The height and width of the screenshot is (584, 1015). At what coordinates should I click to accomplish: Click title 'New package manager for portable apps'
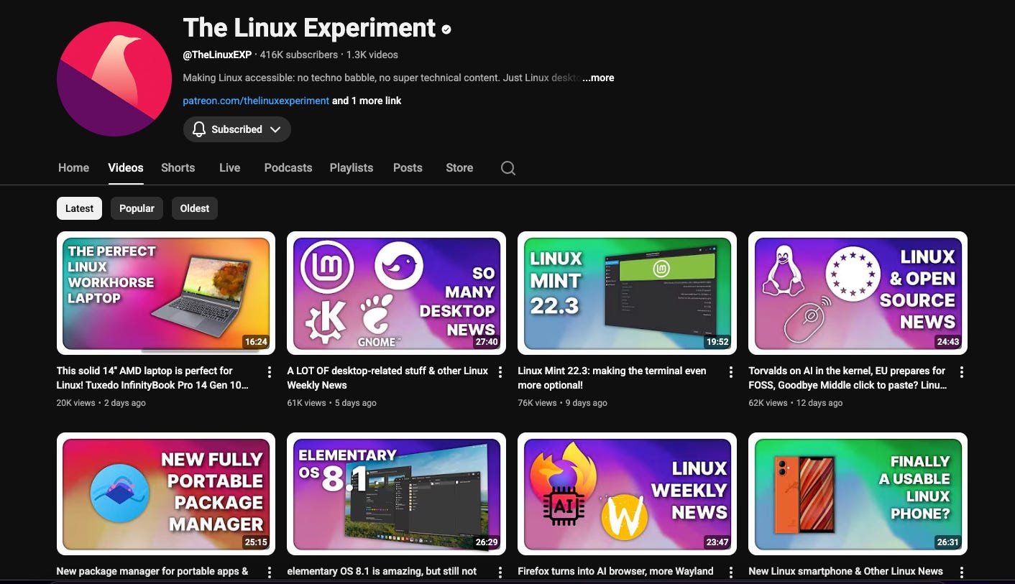(152, 572)
